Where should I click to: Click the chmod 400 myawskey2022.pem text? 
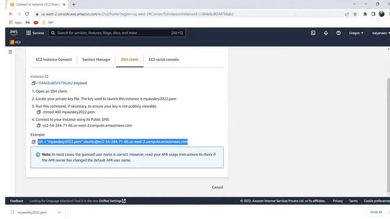pyautogui.click(x=69, y=112)
